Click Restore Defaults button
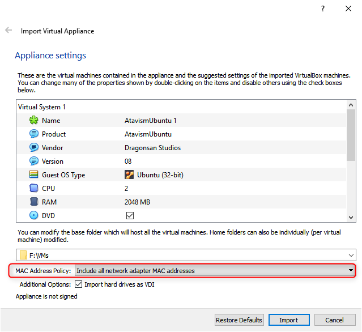The width and height of the screenshot is (362, 332). coord(239,320)
